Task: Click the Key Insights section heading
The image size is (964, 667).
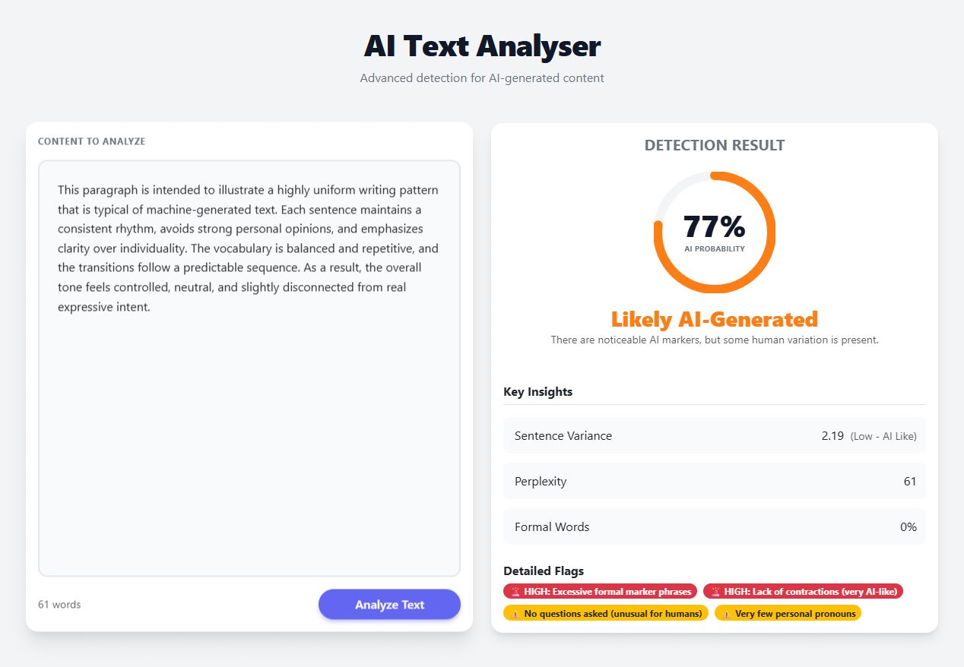Action: point(537,392)
